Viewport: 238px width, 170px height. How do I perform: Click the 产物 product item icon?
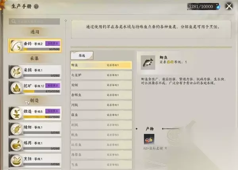[149, 139]
